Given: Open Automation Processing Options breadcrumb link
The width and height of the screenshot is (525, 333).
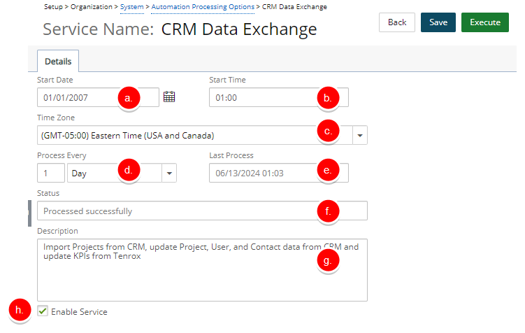Looking at the screenshot, I should click(x=203, y=7).
